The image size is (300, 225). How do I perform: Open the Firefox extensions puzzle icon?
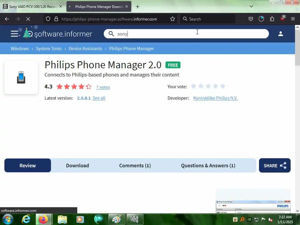[272, 19]
